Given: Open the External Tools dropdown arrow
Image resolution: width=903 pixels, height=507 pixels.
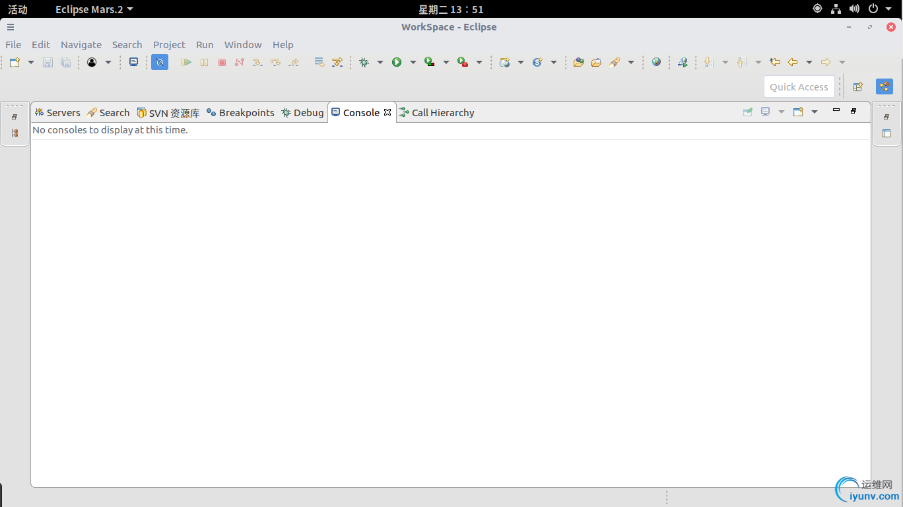Looking at the screenshot, I should pos(479,62).
